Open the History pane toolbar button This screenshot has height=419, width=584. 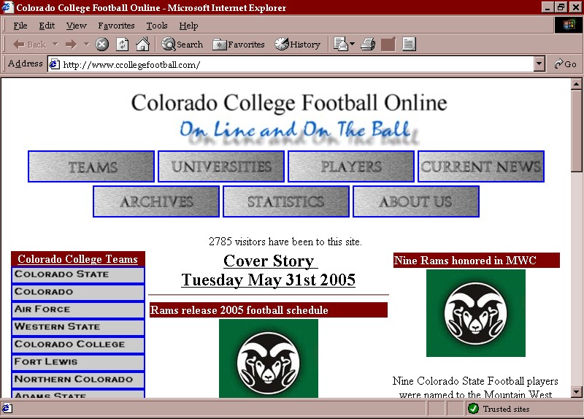tap(298, 45)
